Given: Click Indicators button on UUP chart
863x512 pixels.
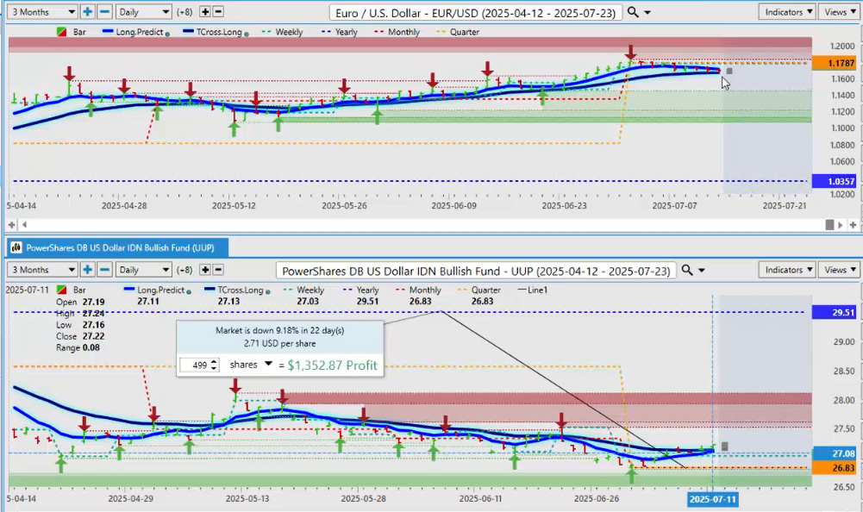Looking at the screenshot, I should (786, 270).
